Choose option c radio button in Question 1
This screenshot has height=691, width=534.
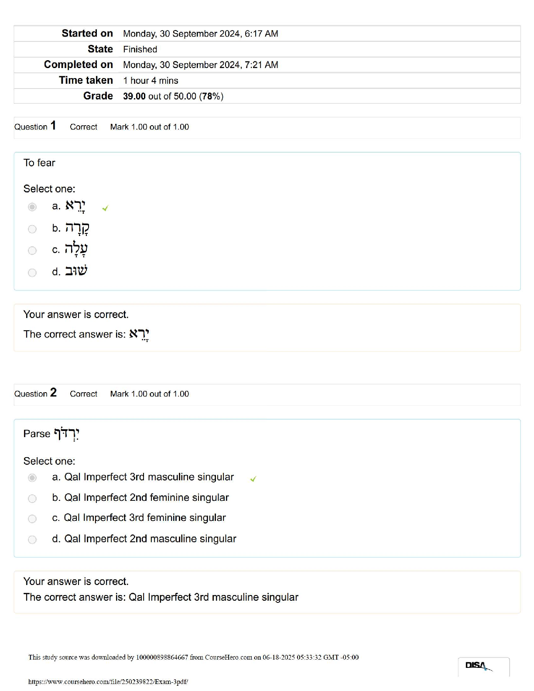pyautogui.click(x=32, y=250)
